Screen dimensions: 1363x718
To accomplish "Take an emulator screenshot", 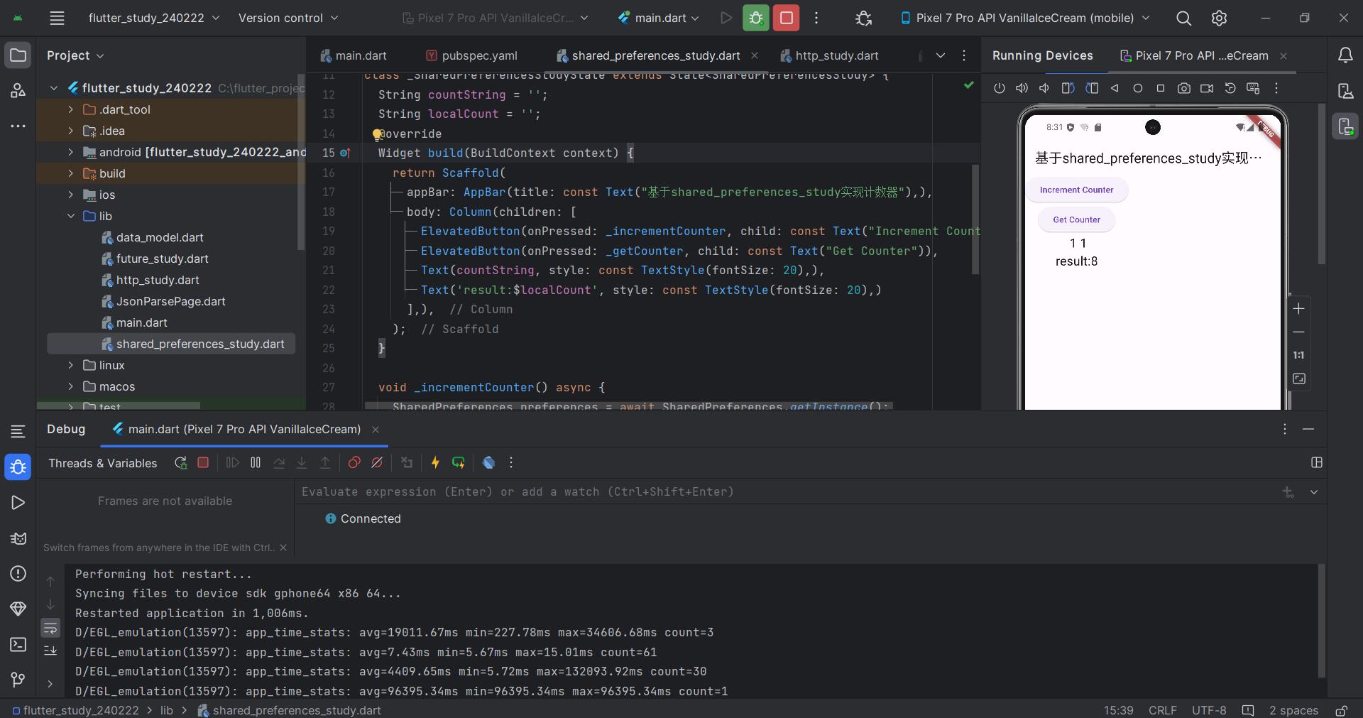I will pyautogui.click(x=1183, y=88).
